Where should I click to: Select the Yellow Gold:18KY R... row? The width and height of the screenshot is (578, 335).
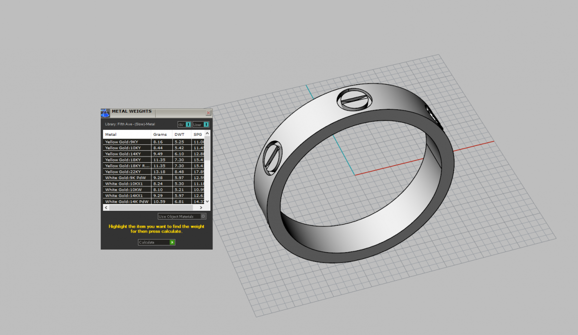click(x=154, y=166)
